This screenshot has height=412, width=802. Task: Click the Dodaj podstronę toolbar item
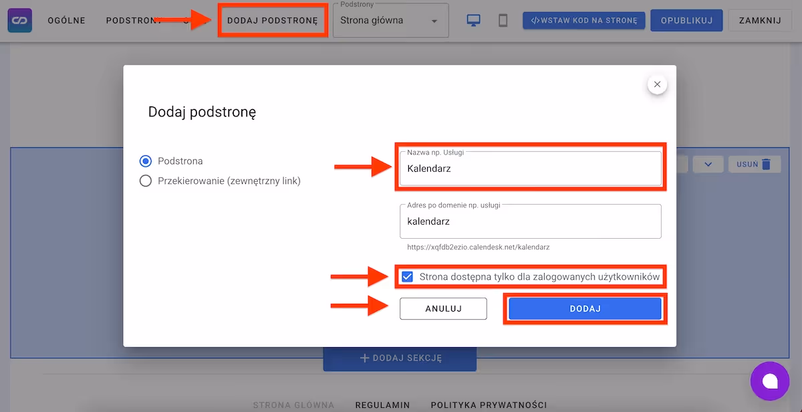[272, 21]
